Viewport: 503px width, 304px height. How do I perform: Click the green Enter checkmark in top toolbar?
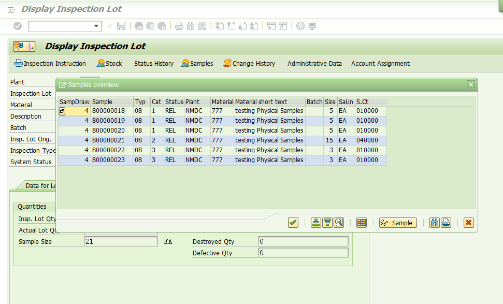18,26
